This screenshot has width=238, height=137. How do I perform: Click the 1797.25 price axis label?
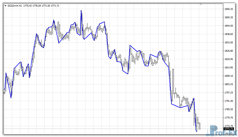(x=229, y=93)
